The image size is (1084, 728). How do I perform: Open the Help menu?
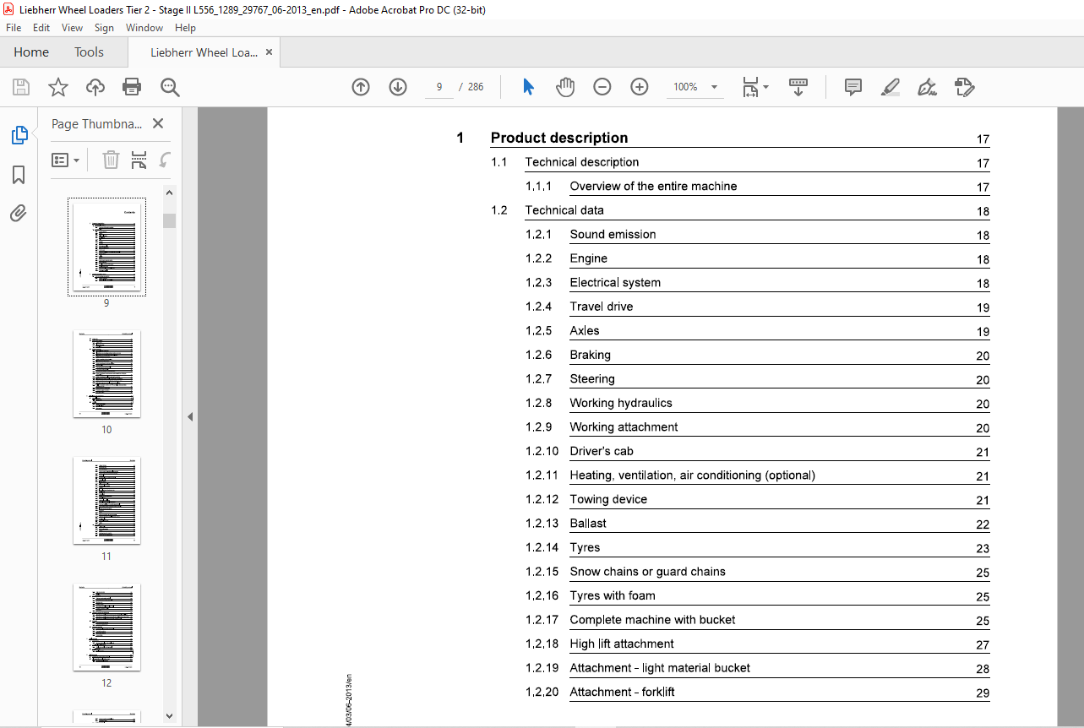(x=185, y=28)
